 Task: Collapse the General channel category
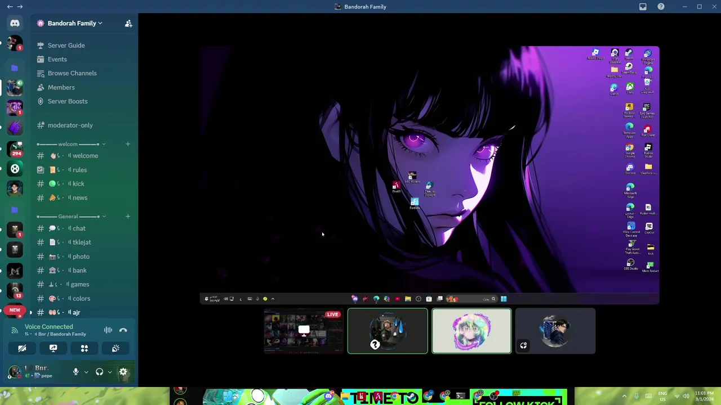(71, 217)
